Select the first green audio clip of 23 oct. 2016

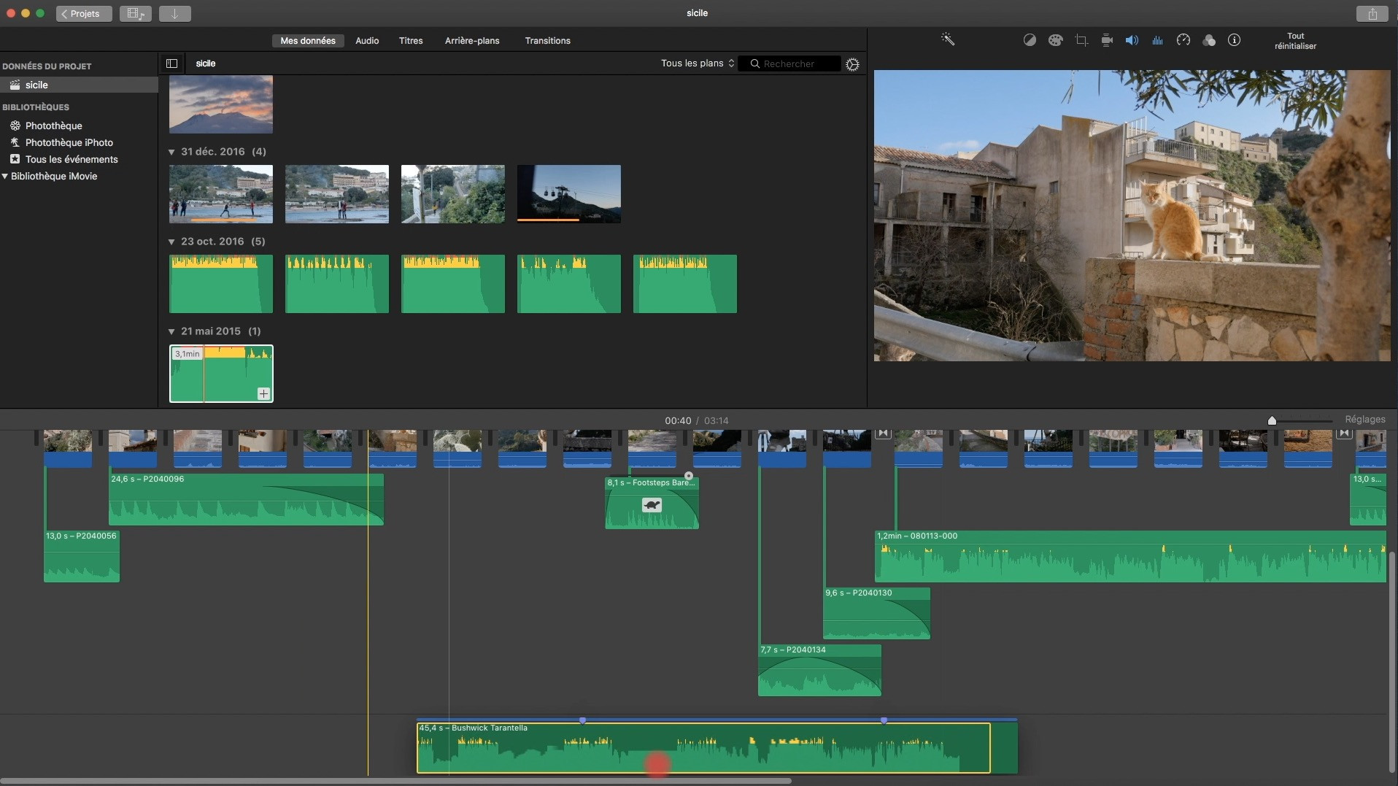point(221,283)
